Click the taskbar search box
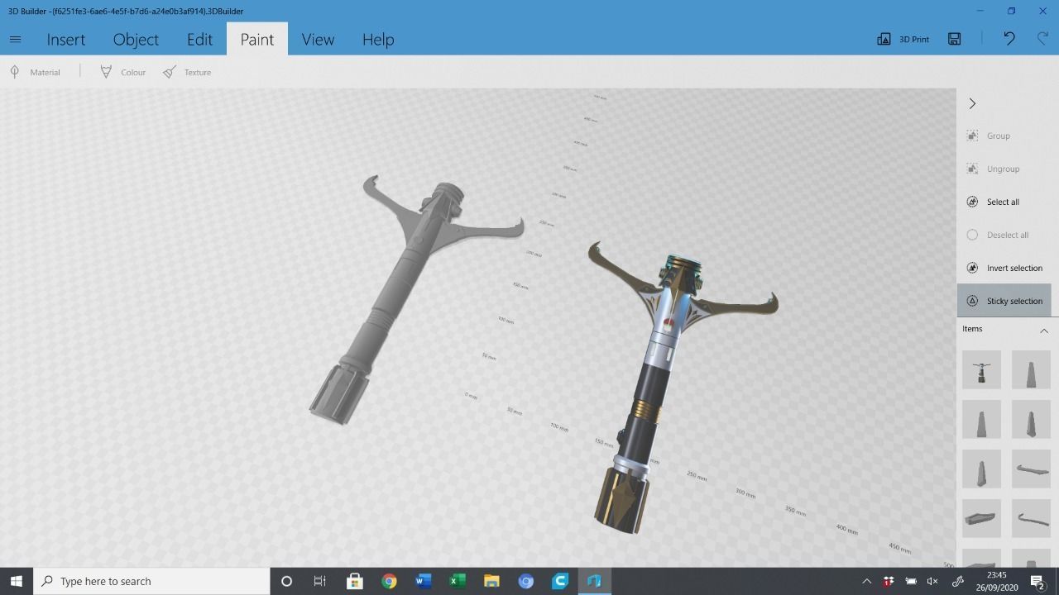The image size is (1059, 595). [x=151, y=581]
